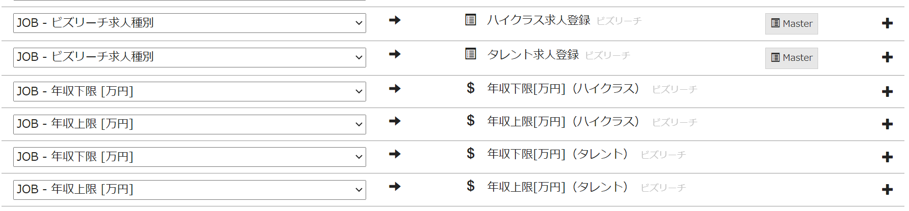Click dollar icon beside 年収下限[万円]（ハイクラス）

click(x=471, y=88)
